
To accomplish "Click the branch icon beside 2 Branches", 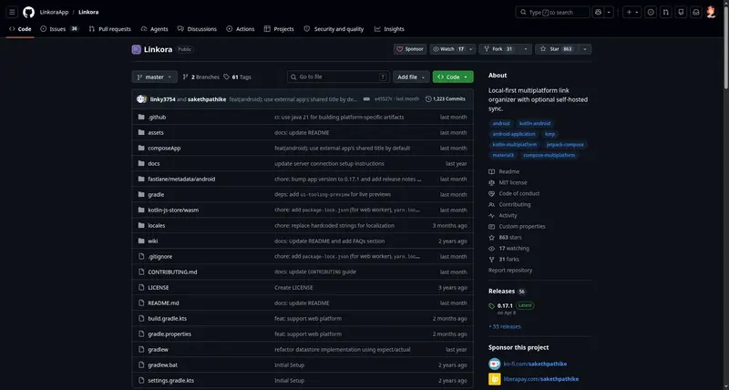I will pos(186,77).
